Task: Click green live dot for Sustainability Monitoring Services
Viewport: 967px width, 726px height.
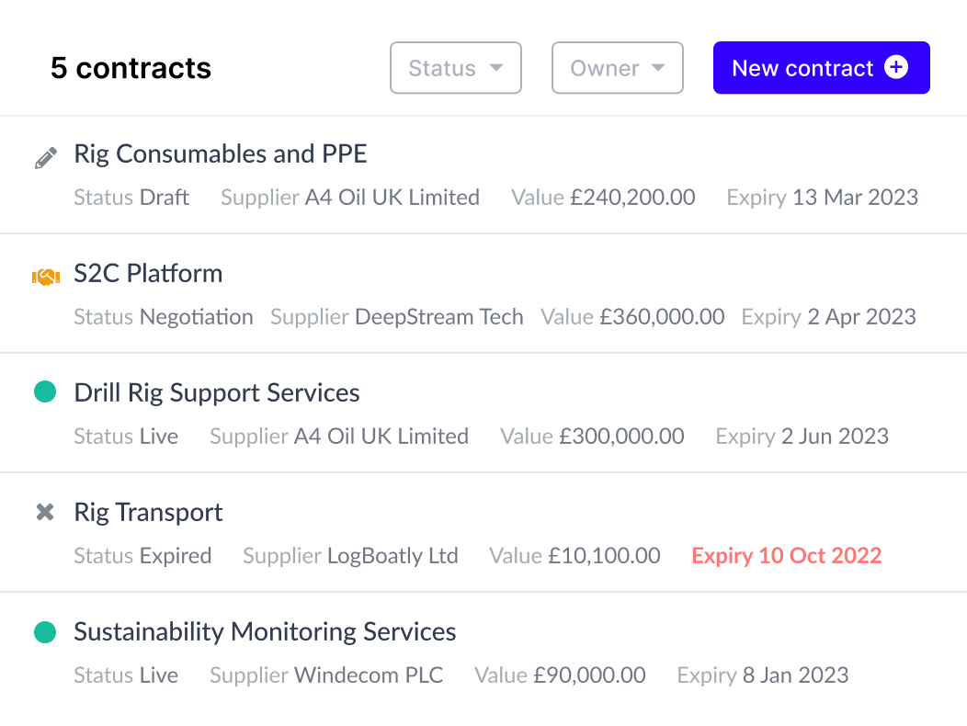Action: tap(45, 631)
